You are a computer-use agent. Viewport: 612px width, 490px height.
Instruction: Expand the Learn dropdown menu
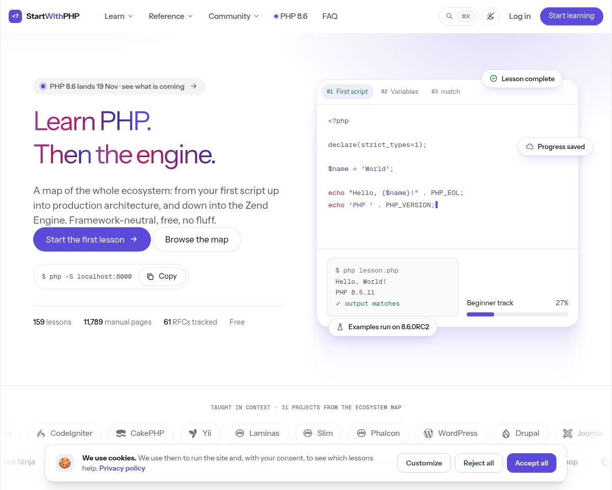118,16
